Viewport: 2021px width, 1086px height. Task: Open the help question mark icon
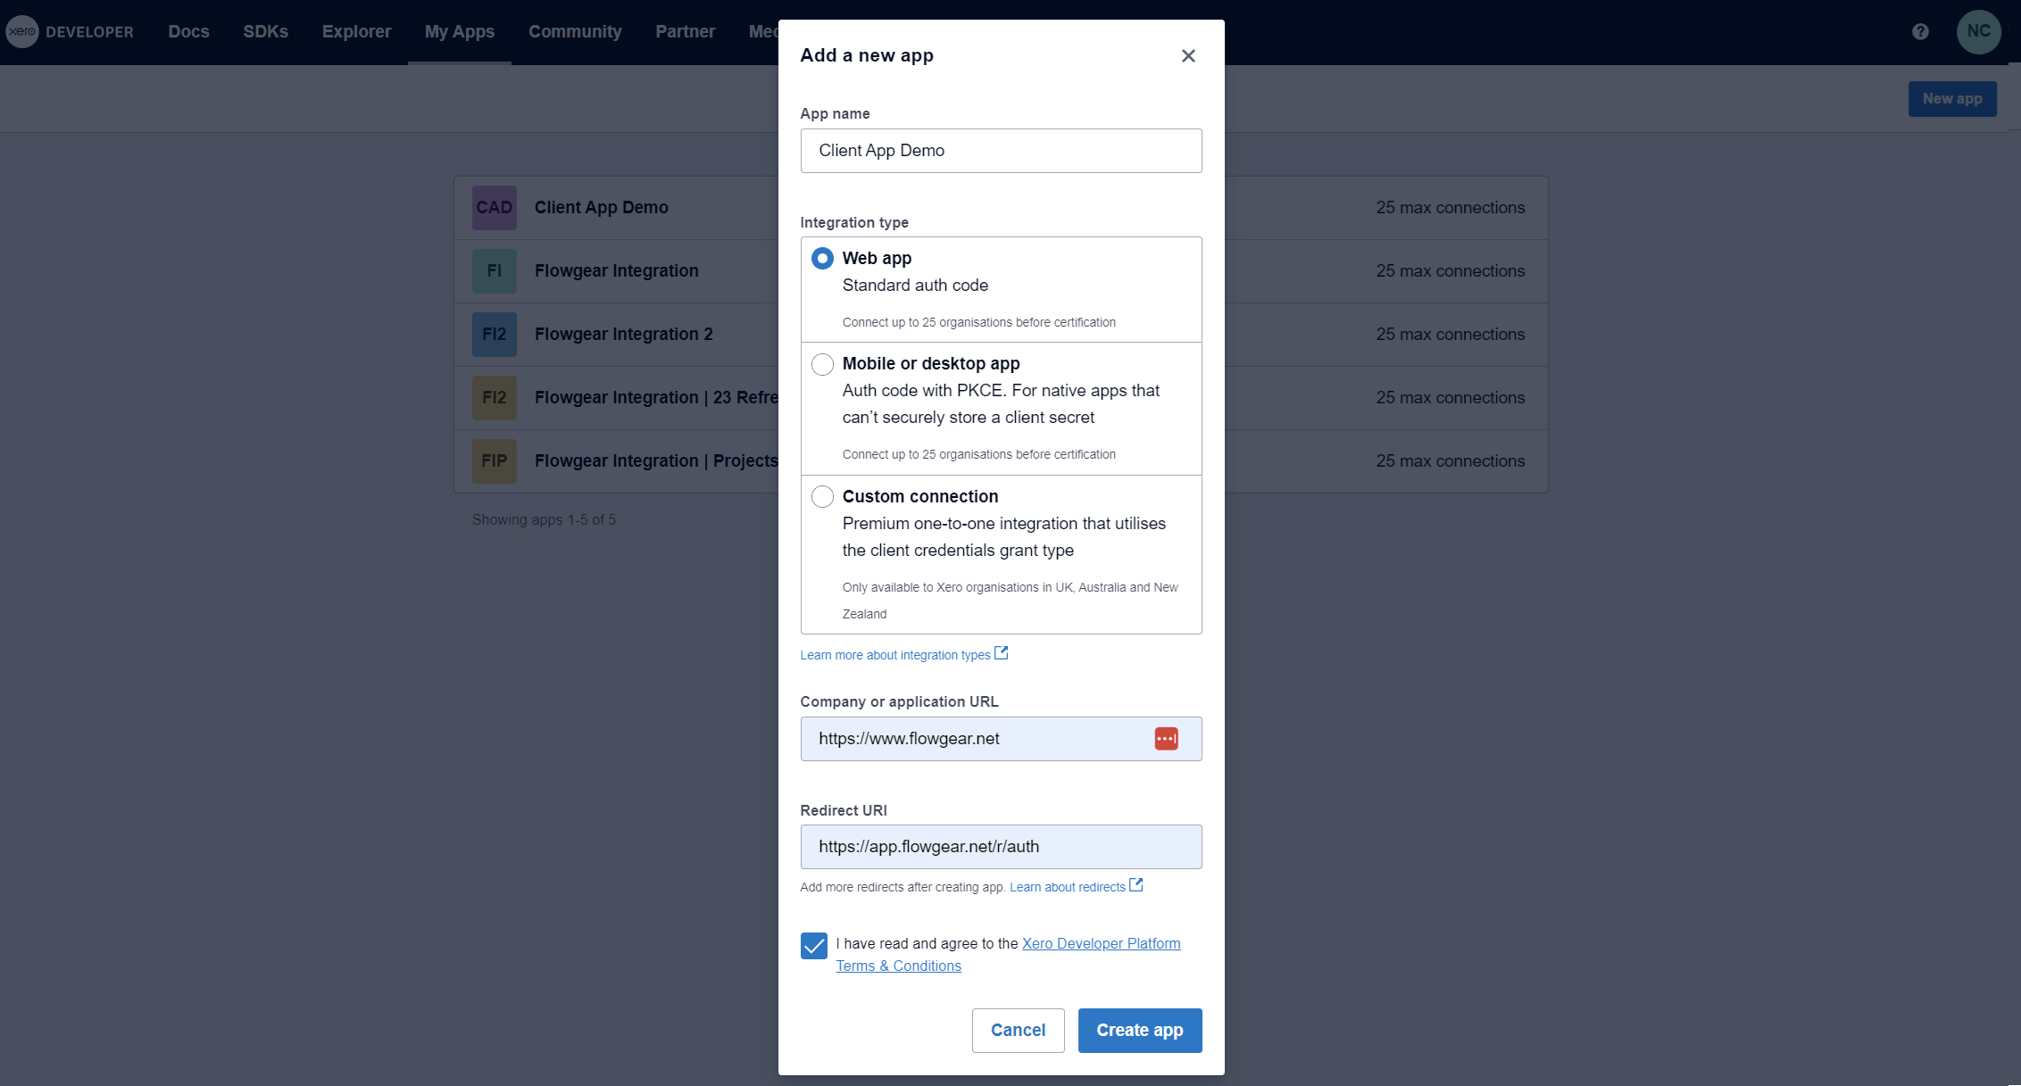1920,32
